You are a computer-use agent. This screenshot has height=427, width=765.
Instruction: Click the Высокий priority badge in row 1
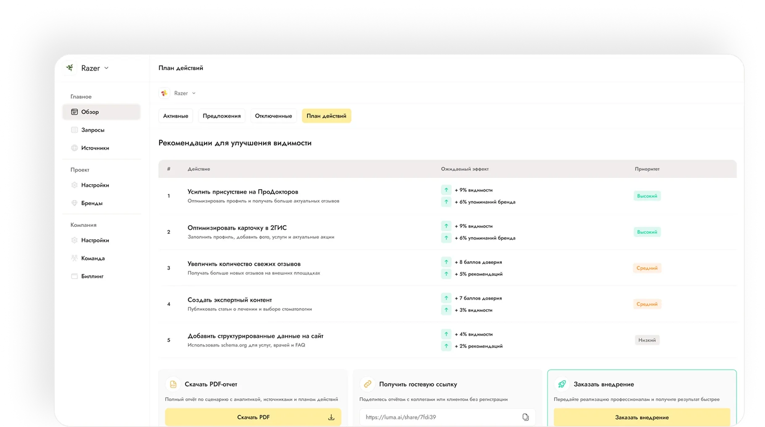coord(647,196)
